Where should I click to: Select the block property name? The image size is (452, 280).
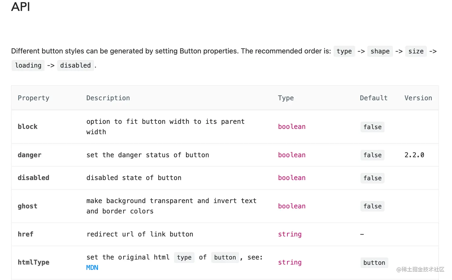[28, 127]
